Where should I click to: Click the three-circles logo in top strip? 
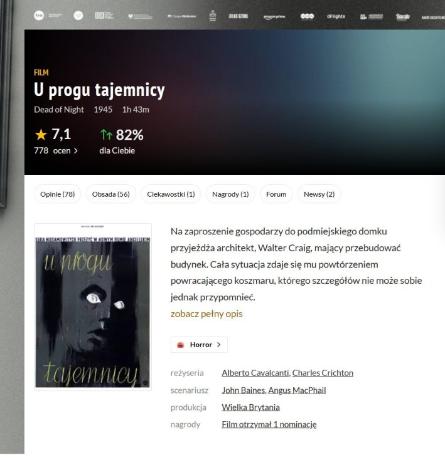click(307, 16)
